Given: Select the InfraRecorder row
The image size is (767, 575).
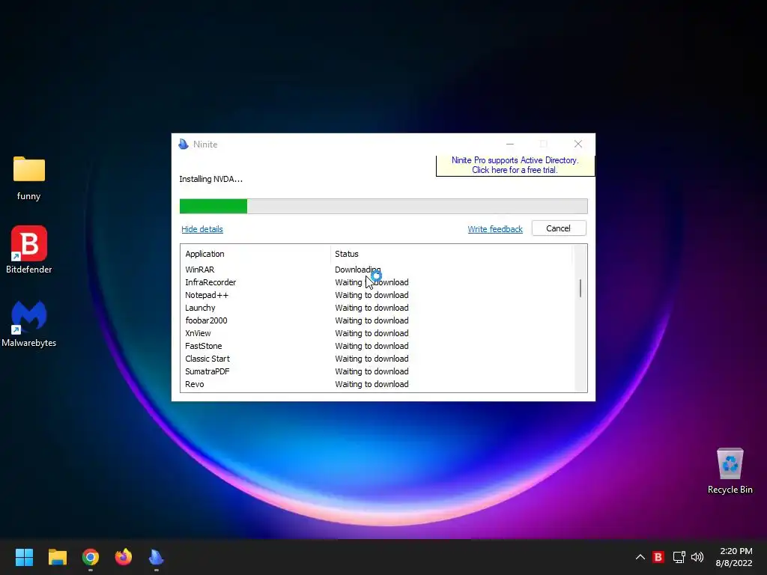Looking at the screenshot, I should tap(376, 282).
